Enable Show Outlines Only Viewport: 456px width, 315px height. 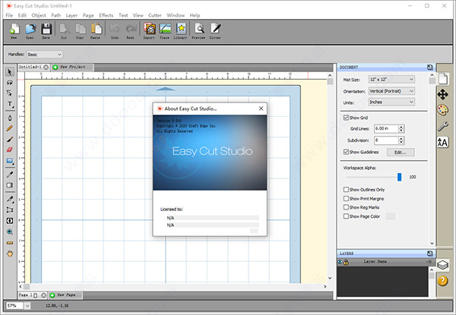coord(346,189)
